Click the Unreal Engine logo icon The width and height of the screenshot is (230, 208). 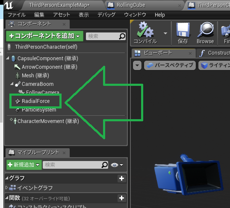pos(9,5)
